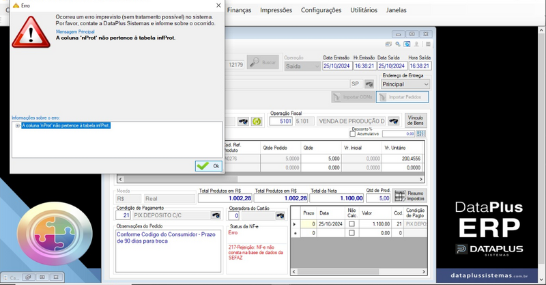Click the blue refresh icon in form toolbar
Image resolution: width=546 pixels, height=285 pixels.
[x=407, y=44]
